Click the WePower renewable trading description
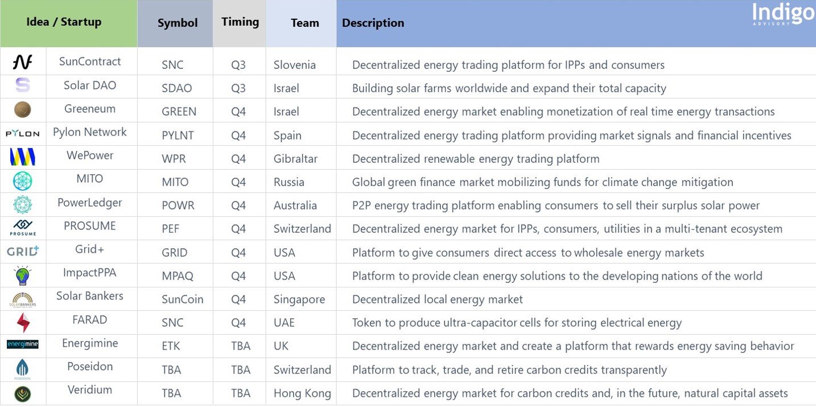 [x=476, y=159]
